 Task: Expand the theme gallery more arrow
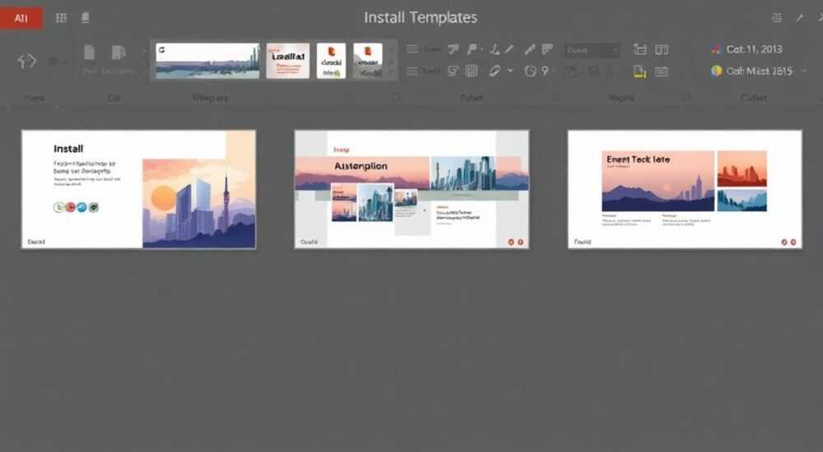coord(391,72)
